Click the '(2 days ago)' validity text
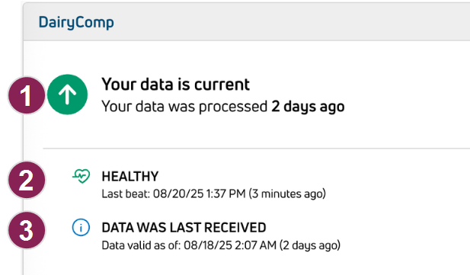470x275 pixels. pyautogui.click(x=310, y=245)
